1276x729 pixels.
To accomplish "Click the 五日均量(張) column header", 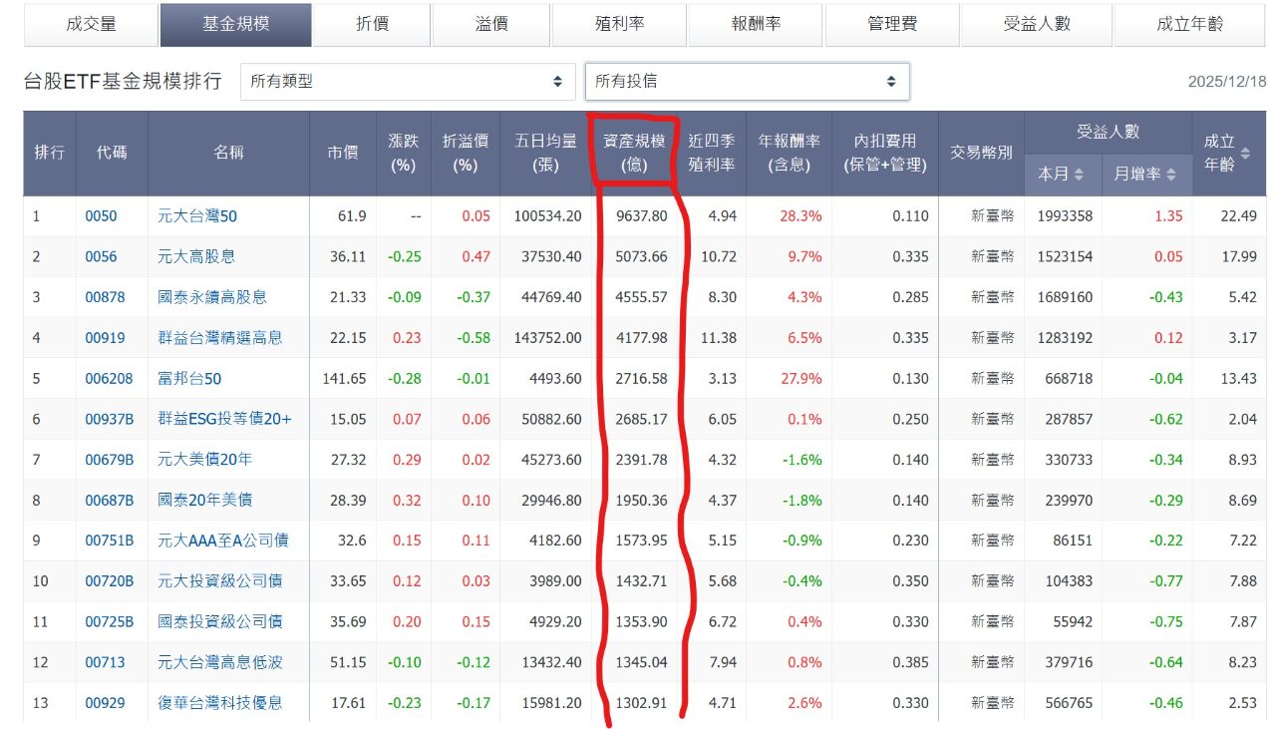I will (x=545, y=153).
